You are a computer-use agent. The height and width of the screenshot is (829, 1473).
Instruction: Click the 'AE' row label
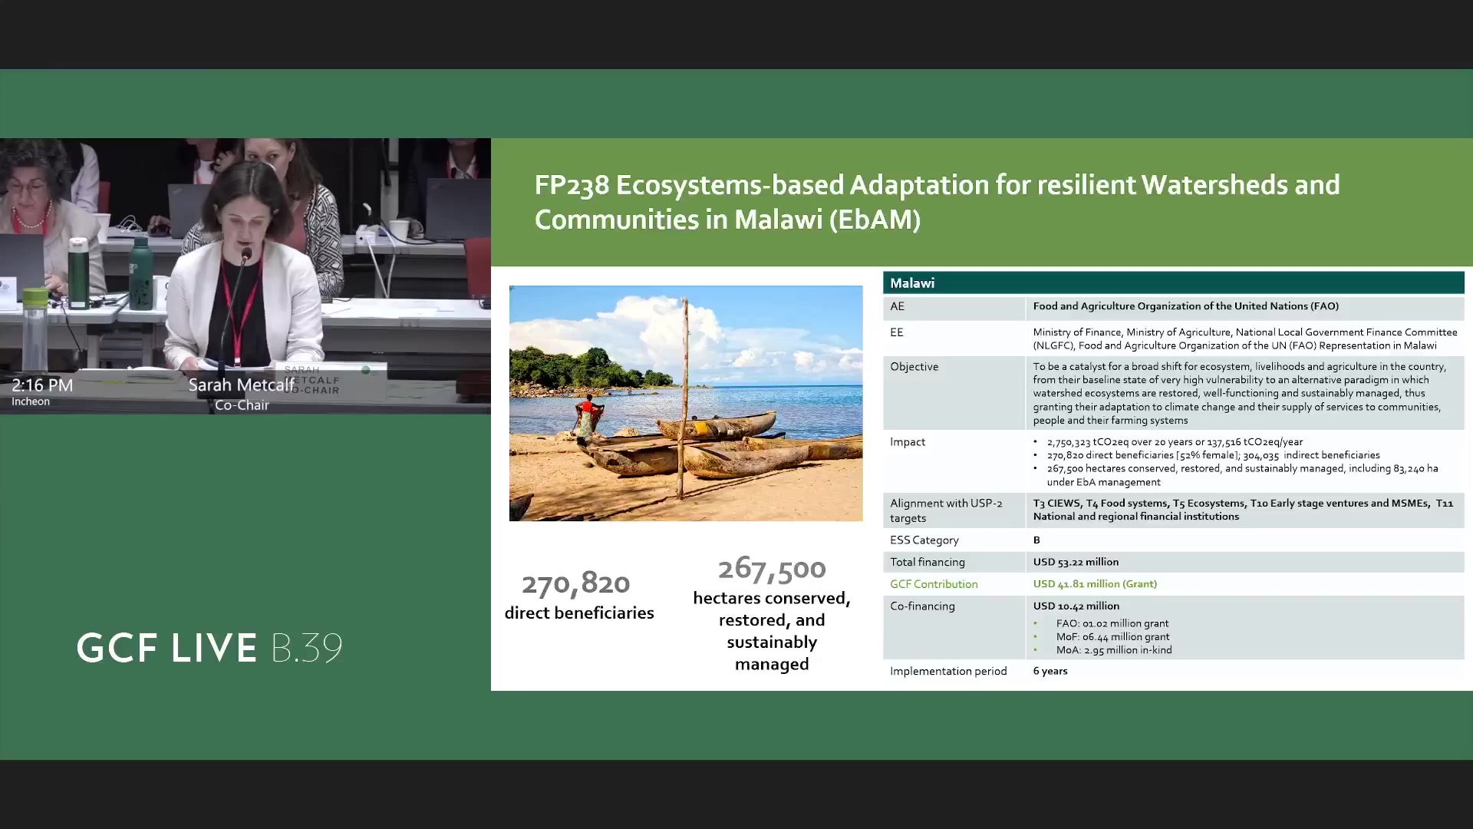pyautogui.click(x=897, y=306)
